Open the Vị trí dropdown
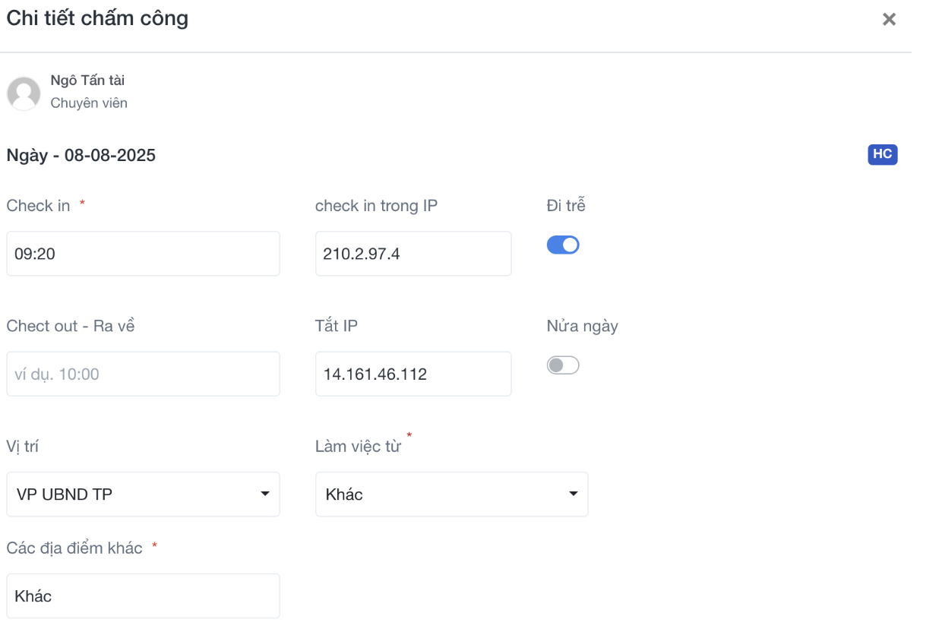Viewport: 942px width, 632px height. (143, 495)
